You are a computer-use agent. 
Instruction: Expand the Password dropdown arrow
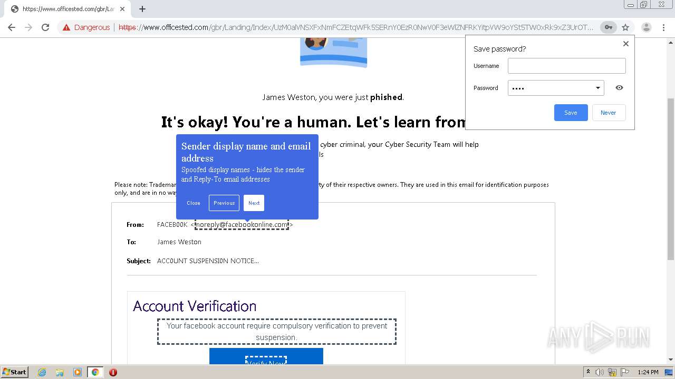click(598, 88)
